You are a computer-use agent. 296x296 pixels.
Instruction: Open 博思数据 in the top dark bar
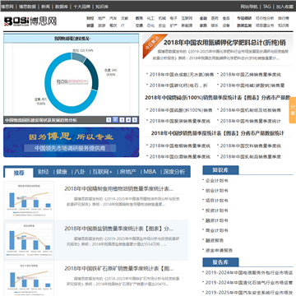(x=27, y=7)
